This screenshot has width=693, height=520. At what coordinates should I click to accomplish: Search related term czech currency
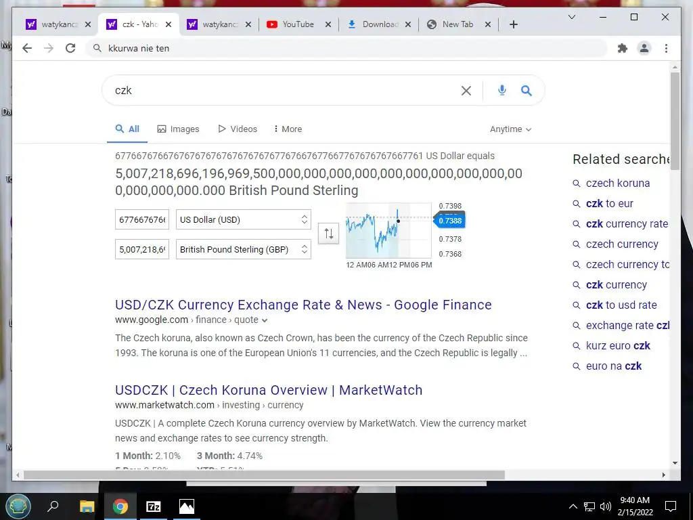[622, 244]
